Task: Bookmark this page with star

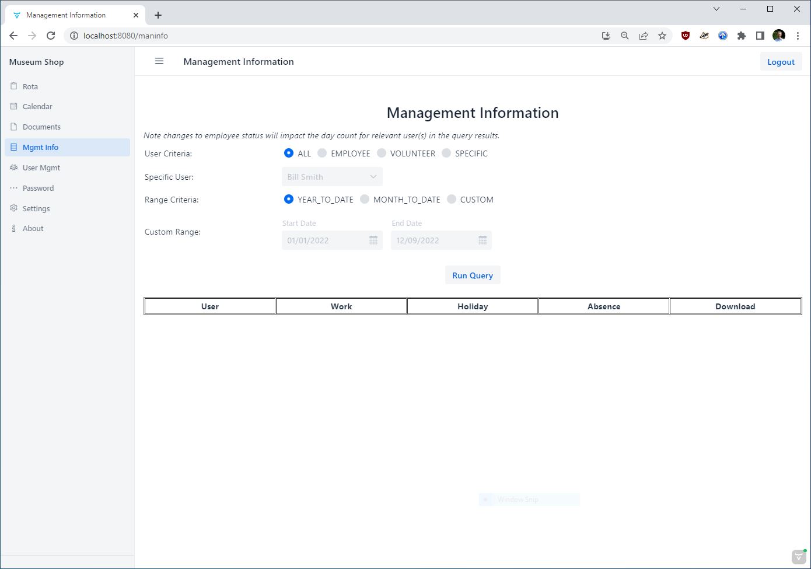Action: [662, 36]
